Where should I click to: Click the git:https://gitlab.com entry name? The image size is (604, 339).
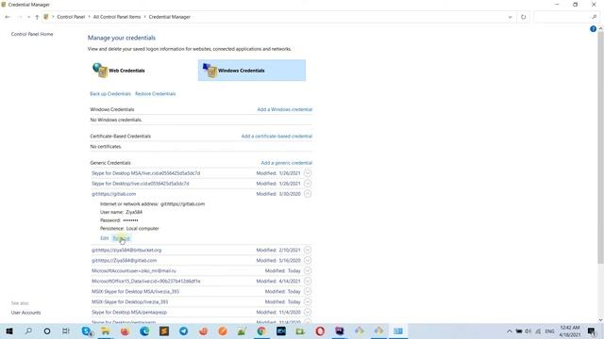[x=113, y=194]
